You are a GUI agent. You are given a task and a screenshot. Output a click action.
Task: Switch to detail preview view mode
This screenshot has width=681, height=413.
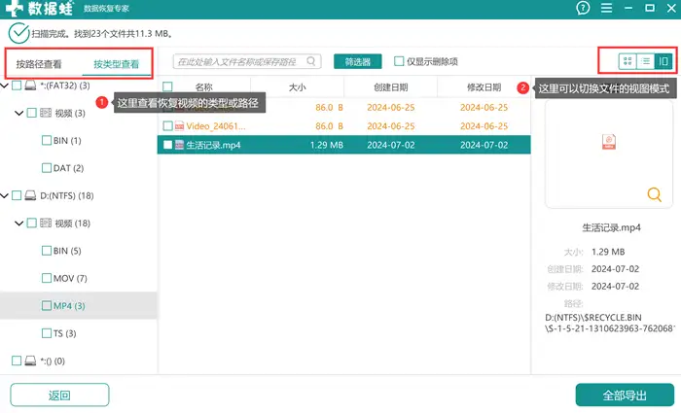pyautogui.click(x=663, y=61)
